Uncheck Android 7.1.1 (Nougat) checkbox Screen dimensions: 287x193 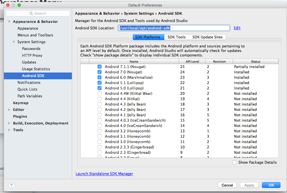(100, 67)
